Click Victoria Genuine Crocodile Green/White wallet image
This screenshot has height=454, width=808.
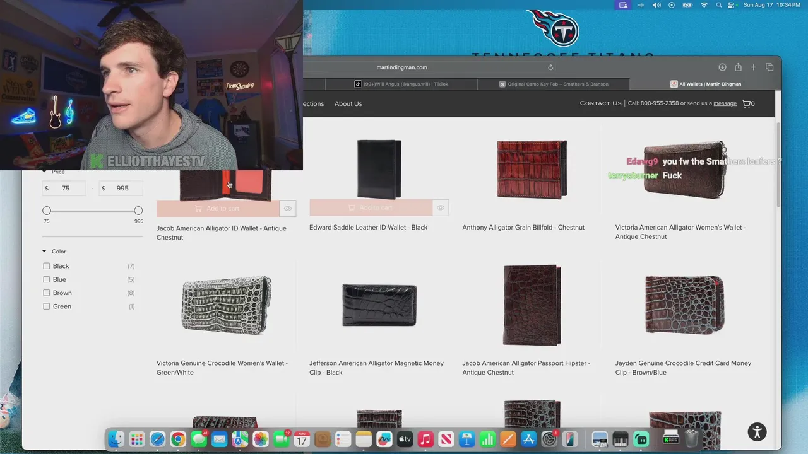click(x=226, y=305)
